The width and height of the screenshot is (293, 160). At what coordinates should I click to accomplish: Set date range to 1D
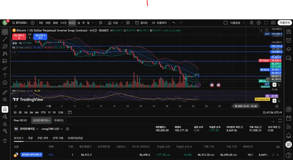tap(15, 113)
